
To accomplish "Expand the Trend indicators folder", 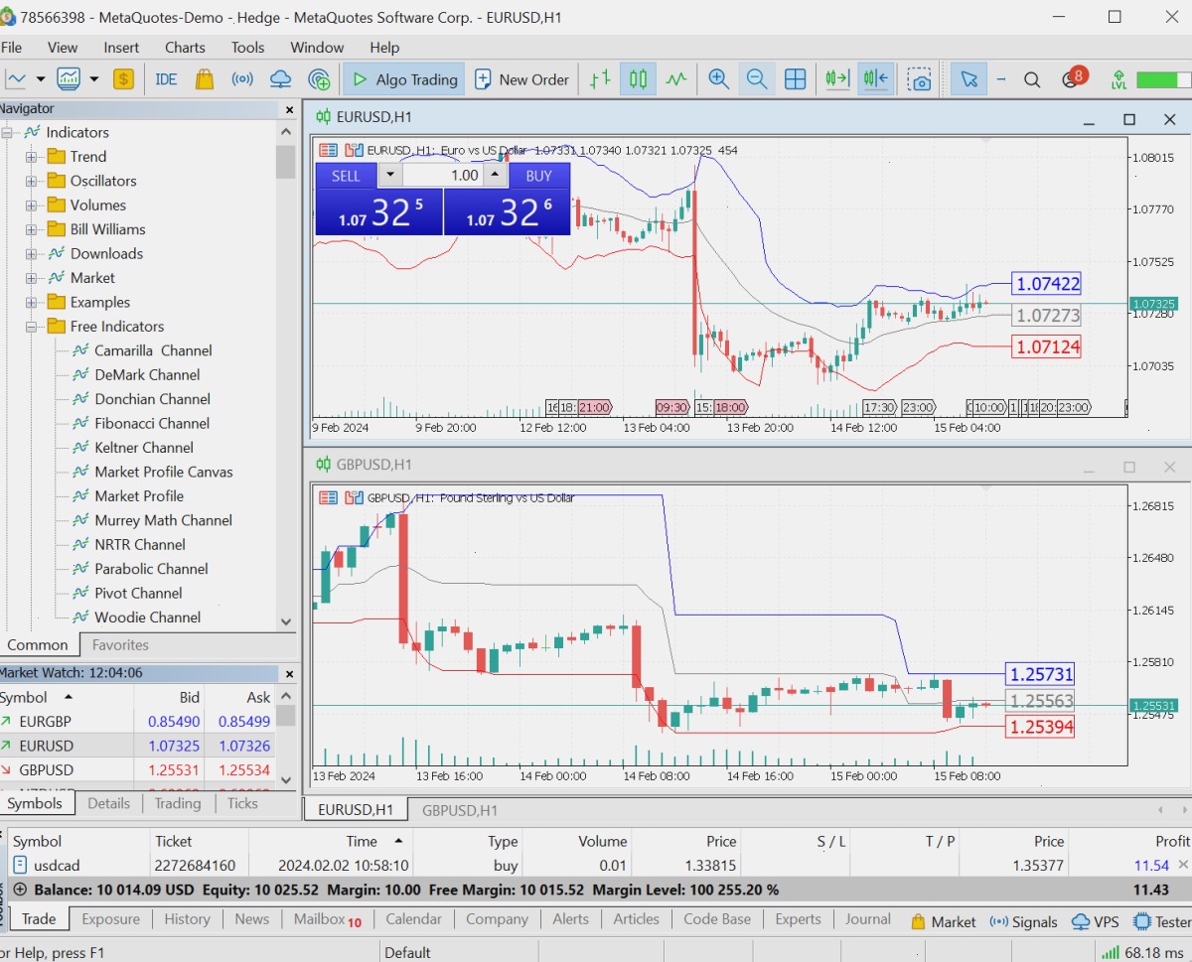I will click(x=31, y=157).
